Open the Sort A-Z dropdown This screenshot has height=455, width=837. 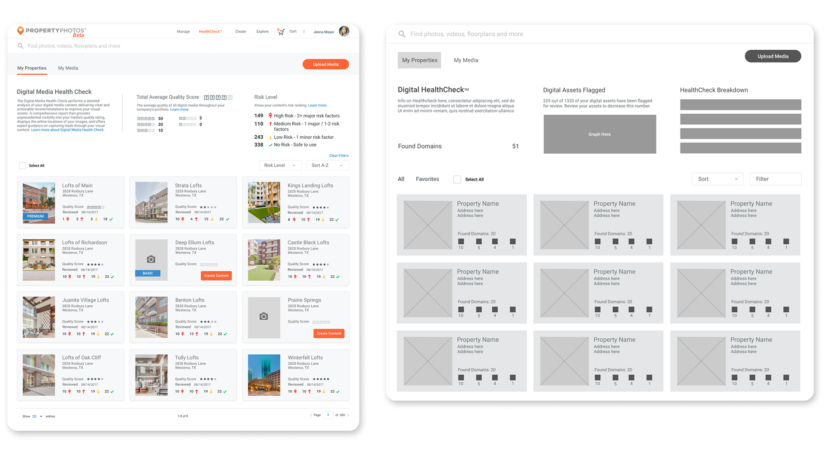click(x=327, y=165)
